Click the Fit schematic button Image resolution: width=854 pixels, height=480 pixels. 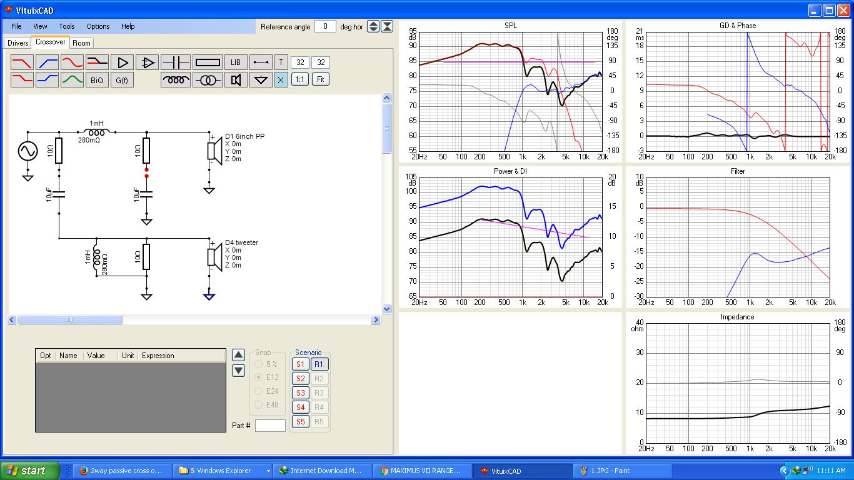[320, 79]
